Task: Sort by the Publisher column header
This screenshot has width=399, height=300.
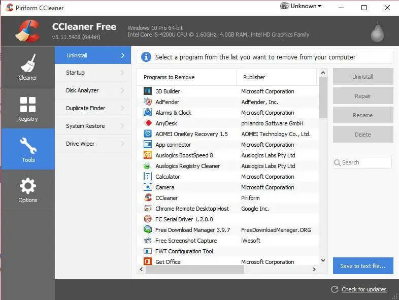Action: pyautogui.click(x=277, y=77)
